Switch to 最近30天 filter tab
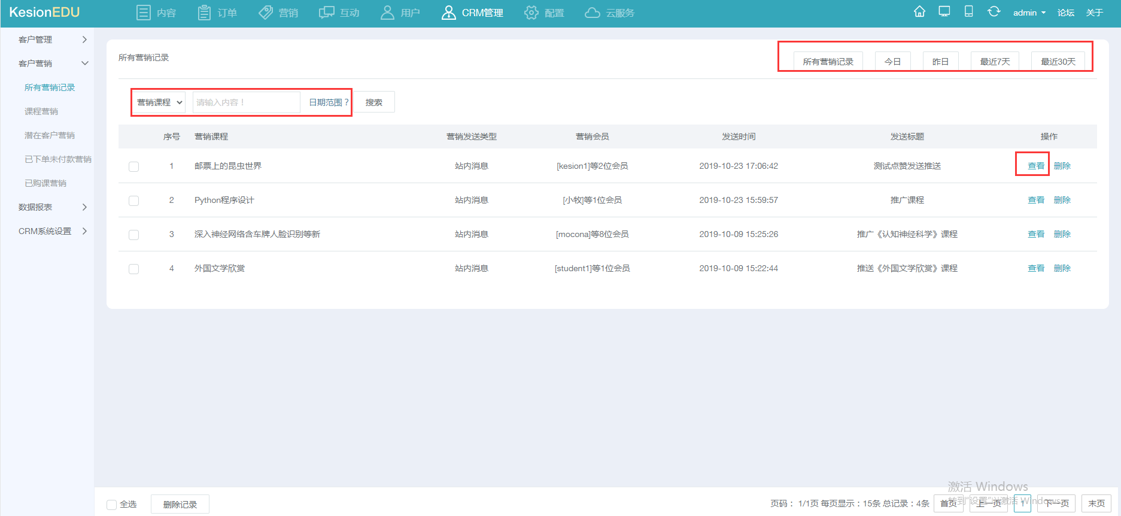The image size is (1121, 516). (x=1058, y=62)
